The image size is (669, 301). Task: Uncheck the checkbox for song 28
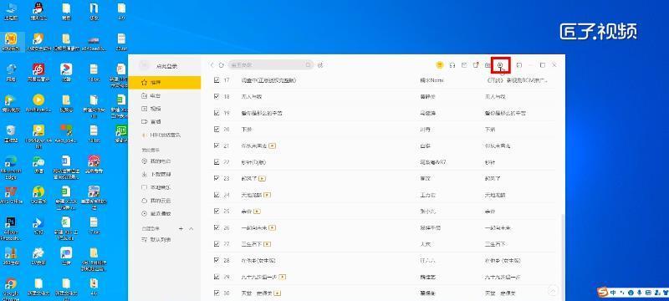[217, 260]
